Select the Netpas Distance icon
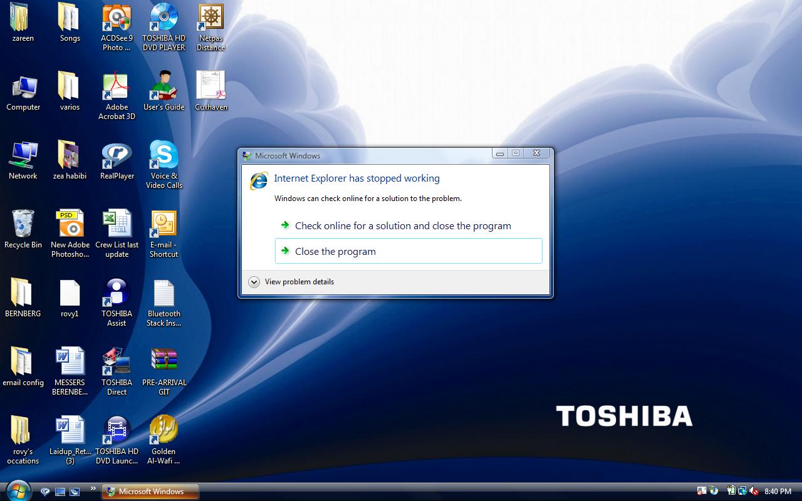 [211, 27]
